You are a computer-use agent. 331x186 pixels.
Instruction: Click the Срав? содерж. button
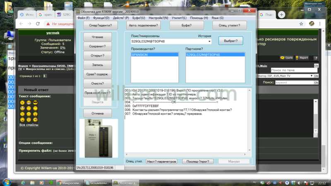pos(97,74)
